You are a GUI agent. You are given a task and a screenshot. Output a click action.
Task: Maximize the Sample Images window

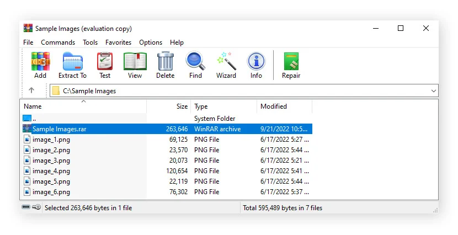(401, 28)
